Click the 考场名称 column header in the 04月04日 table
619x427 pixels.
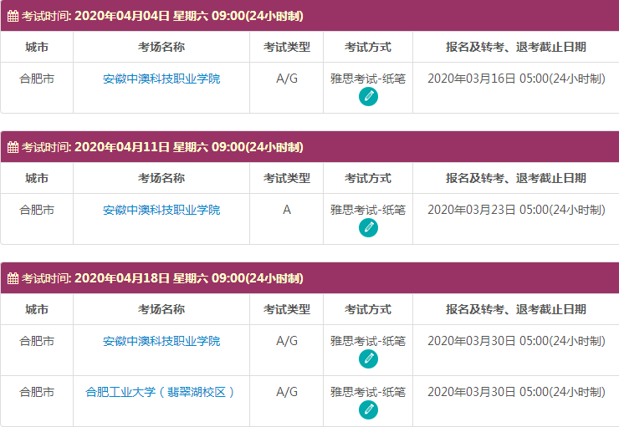tap(161, 47)
